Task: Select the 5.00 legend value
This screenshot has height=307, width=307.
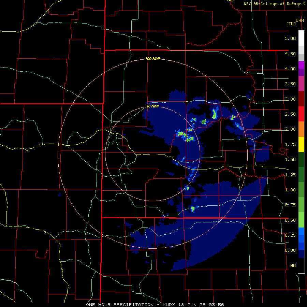Action: click(290, 38)
